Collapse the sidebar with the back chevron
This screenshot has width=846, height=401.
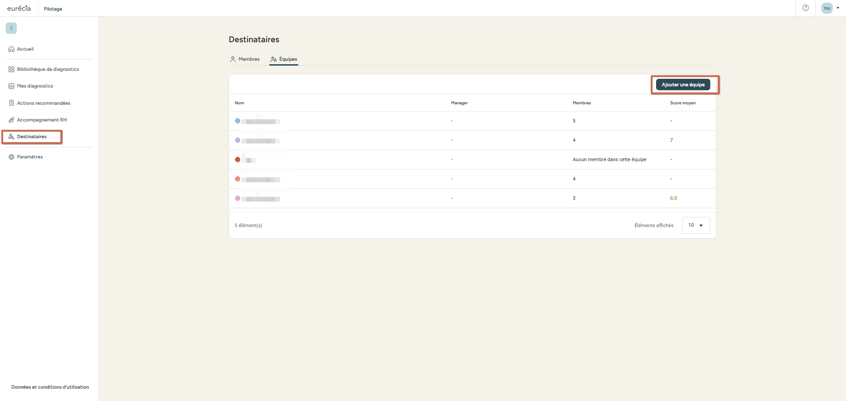(11, 28)
